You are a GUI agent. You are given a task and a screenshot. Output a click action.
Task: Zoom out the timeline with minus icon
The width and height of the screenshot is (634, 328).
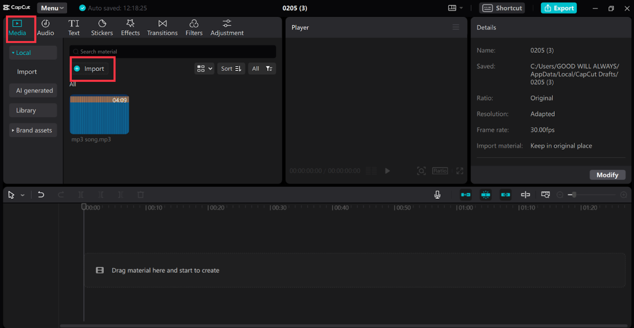(x=560, y=195)
